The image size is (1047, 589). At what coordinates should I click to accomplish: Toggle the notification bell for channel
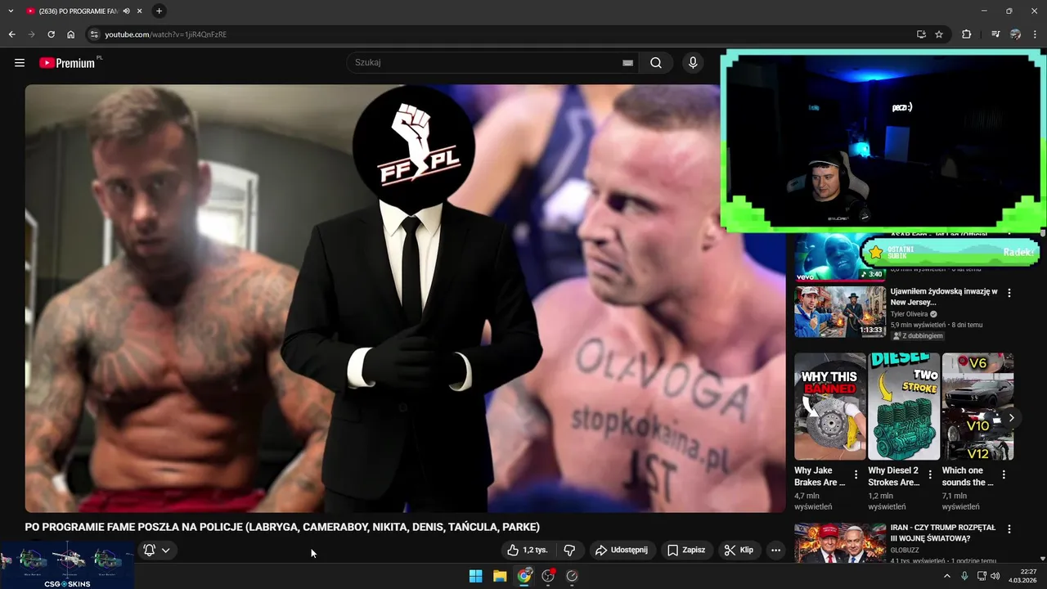point(150,551)
